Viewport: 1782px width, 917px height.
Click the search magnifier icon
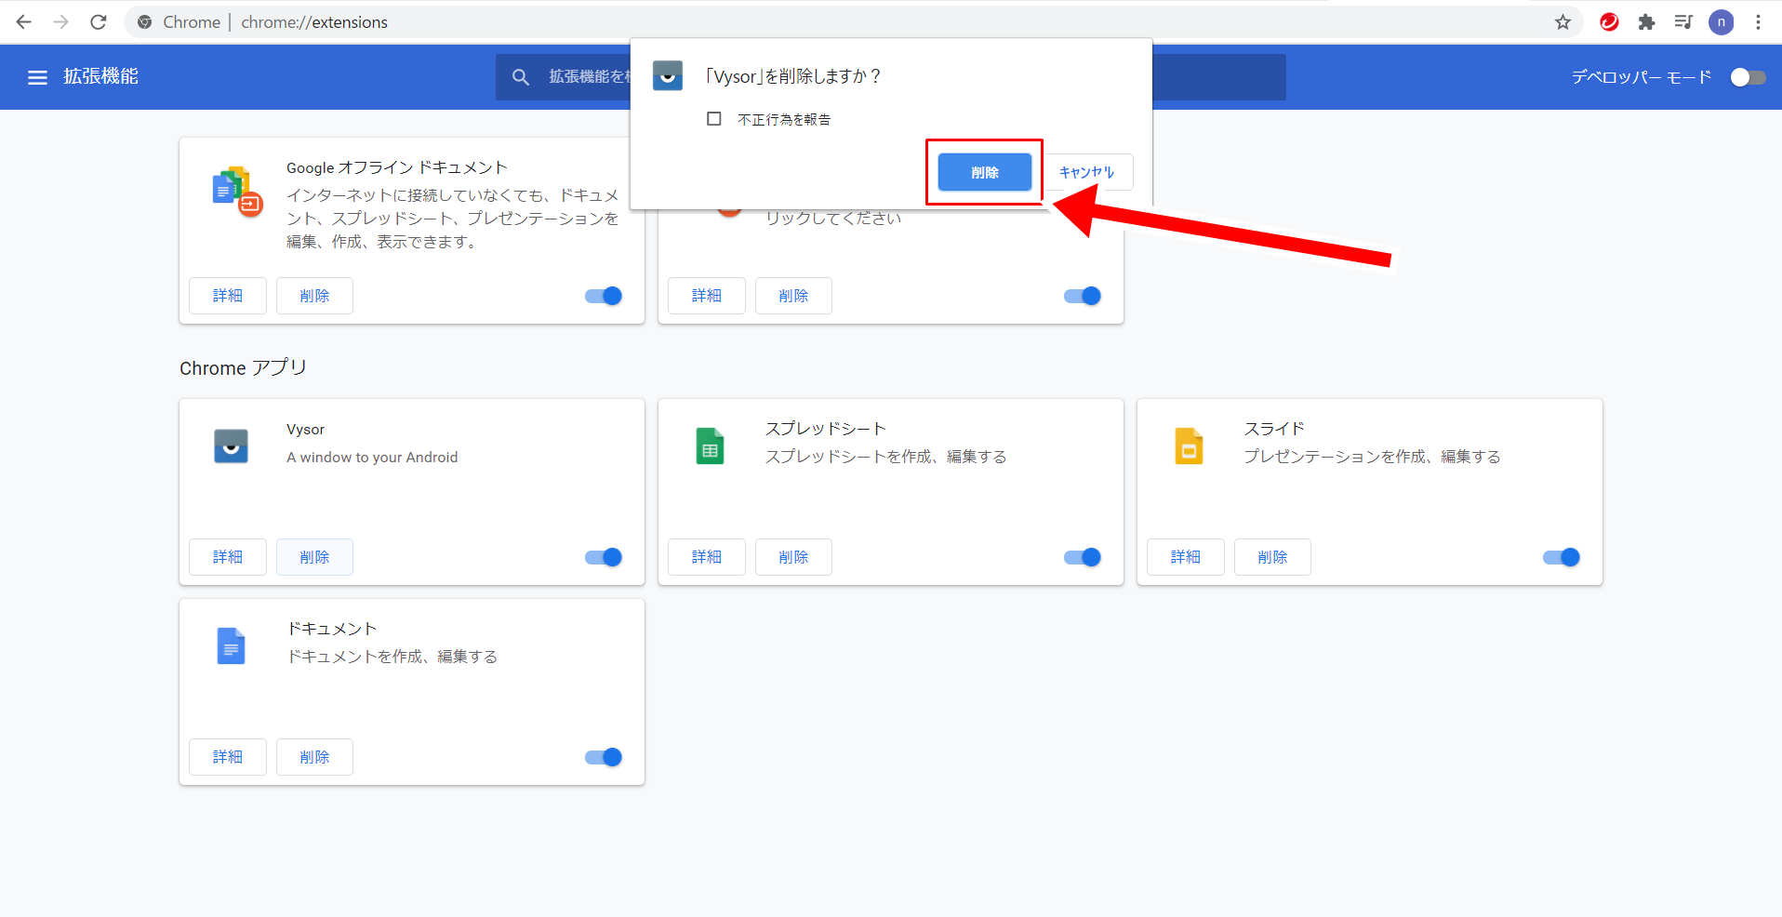[521, 77]
